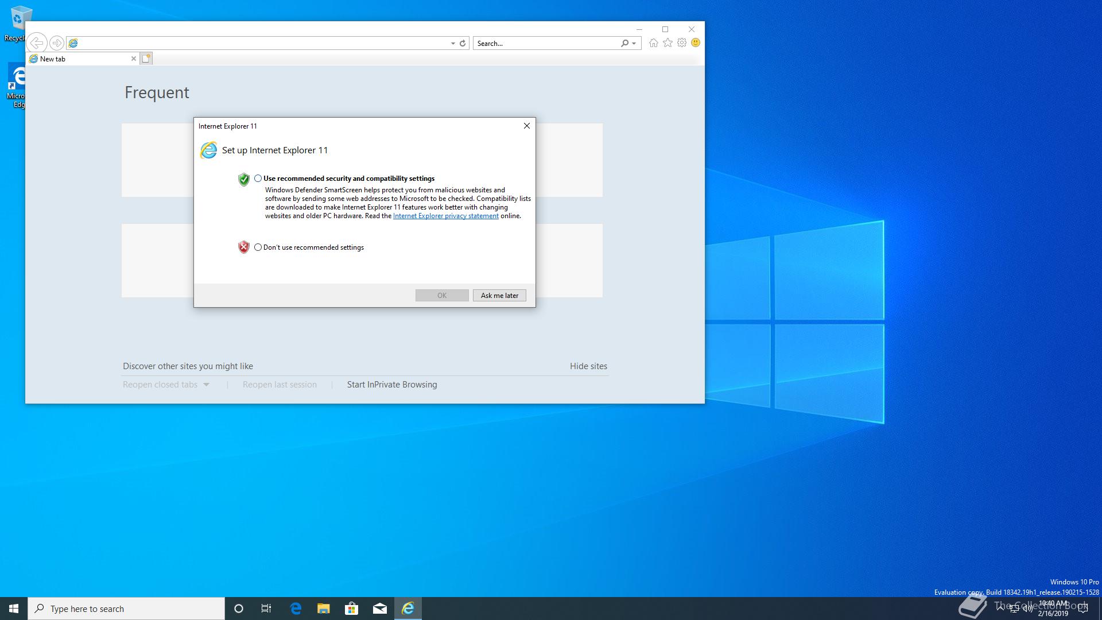Open a new tab with tab button

(146, 59)
